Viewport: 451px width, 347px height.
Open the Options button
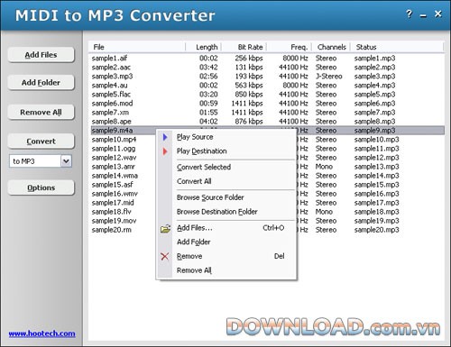click(41, 187)
